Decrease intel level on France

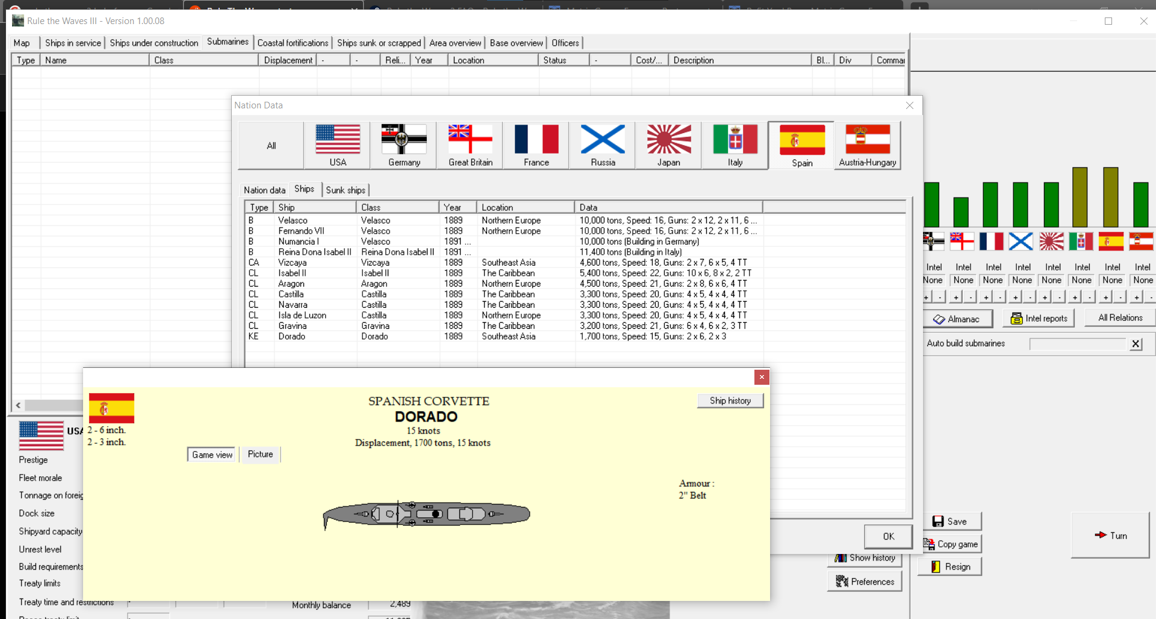pyautogui.click(x=1000, y=297)
